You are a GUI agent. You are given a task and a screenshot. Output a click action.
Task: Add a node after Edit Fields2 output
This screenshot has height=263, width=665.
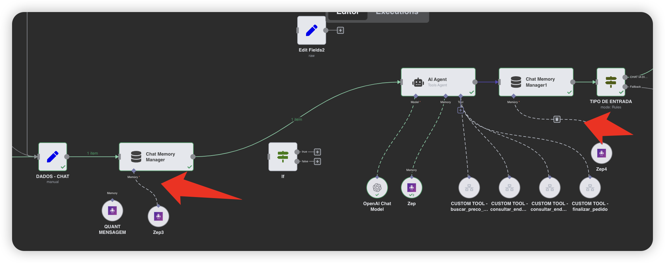pos(340,30)
